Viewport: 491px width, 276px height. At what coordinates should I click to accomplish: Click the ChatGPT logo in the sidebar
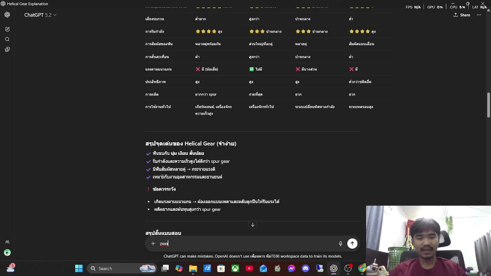click(x=7, y=15)
